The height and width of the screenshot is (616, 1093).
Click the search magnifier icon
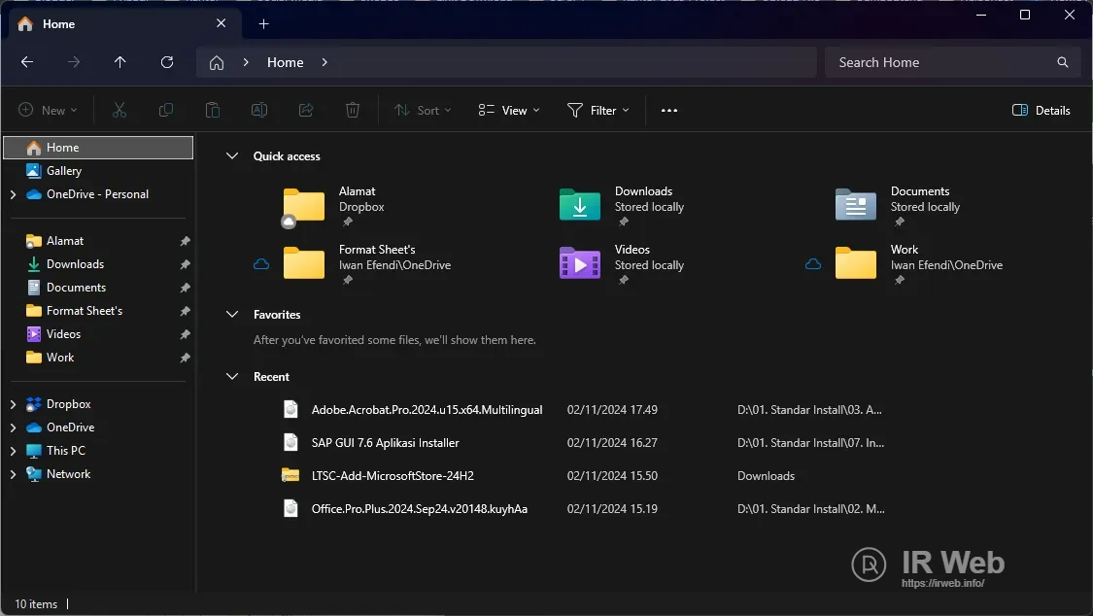[x=1062, y=62]
